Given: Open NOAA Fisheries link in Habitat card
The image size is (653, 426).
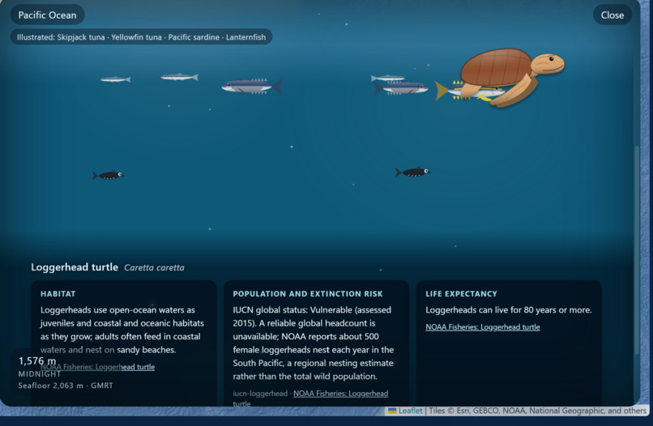Looking at the screenshot, I should (97, 367).
